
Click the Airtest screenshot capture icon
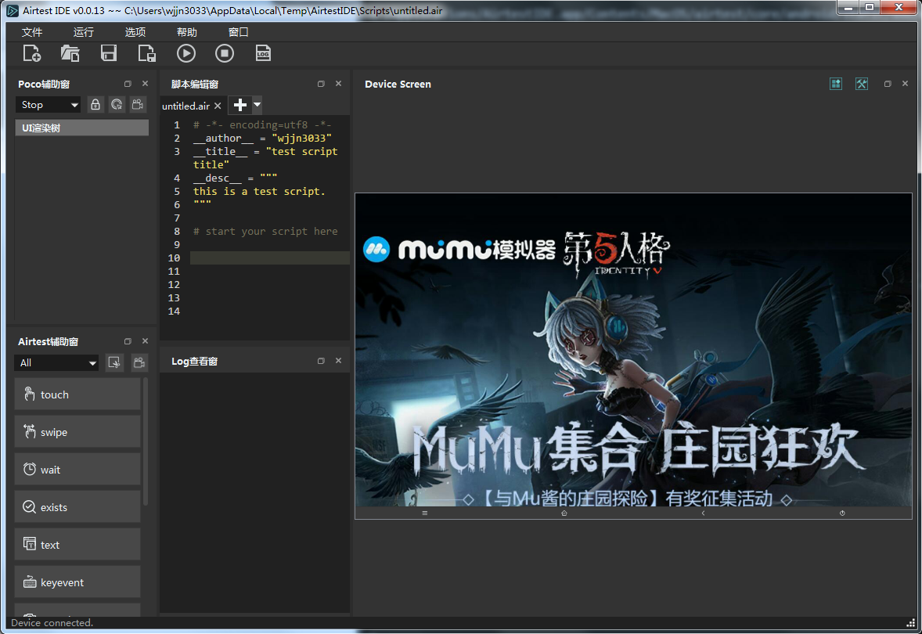(x=114, y=363)
